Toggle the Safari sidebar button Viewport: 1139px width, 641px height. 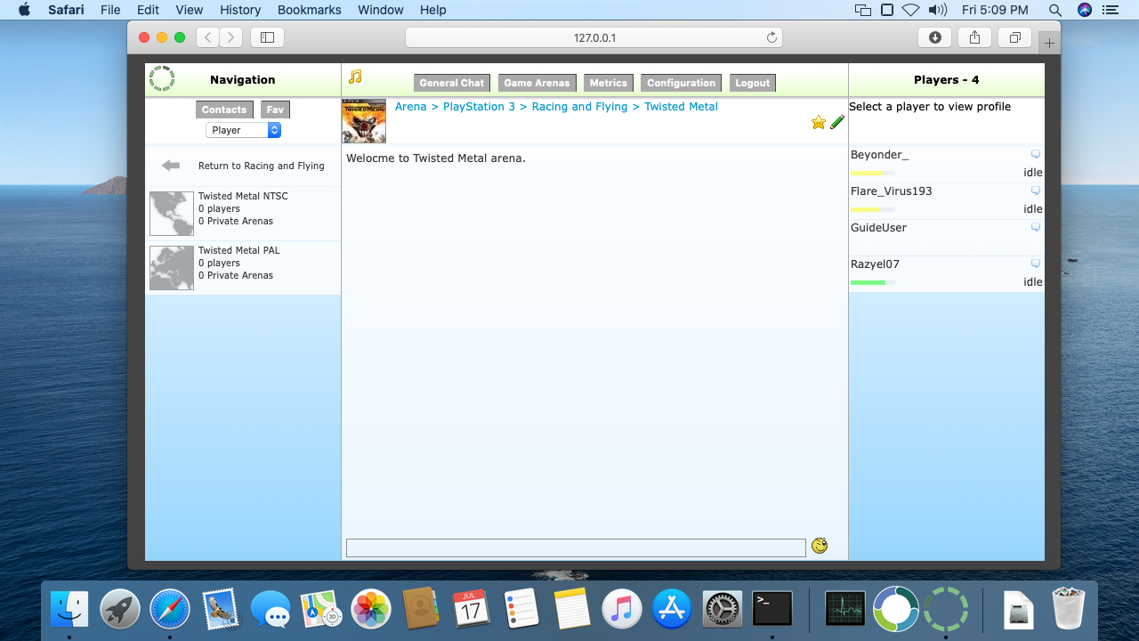(x=267, y=37)
